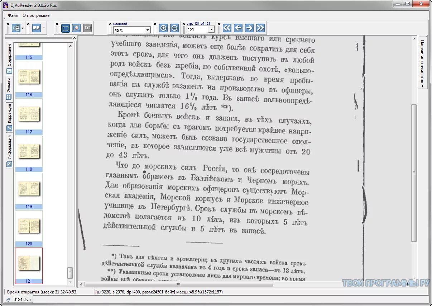The height and width of the screenshot is (306, 432).
Task: Click the DjVuReader app icon in title bar
Action: [6, 5]
